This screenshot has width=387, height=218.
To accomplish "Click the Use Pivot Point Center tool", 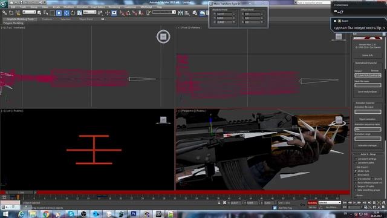I will pyautogui.click(x=100, y=13).
